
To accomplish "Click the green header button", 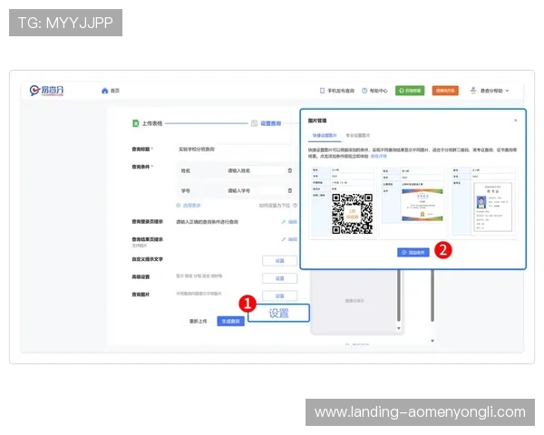I will tap(410, 91).
